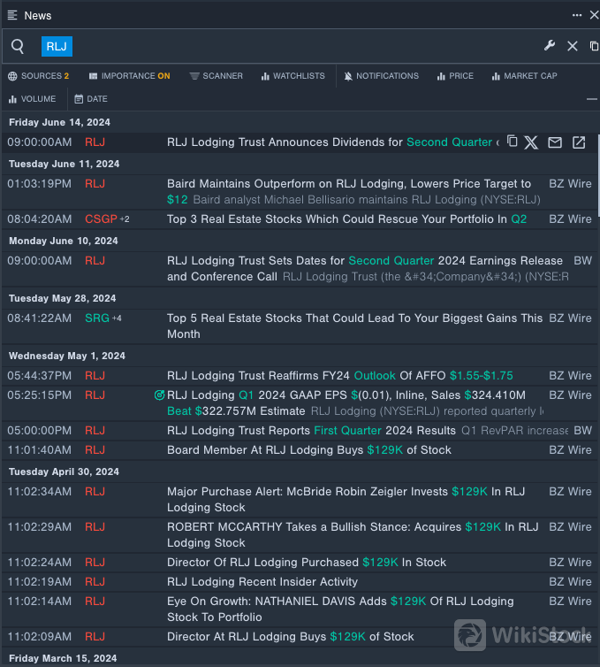Image resolution: width=600 pixels, height=667 pixels.
Task: Open the Sources filter dropdown
Action: point(38,76)
